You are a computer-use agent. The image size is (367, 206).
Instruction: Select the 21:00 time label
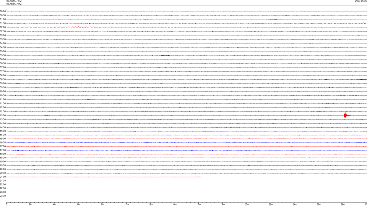3,177
